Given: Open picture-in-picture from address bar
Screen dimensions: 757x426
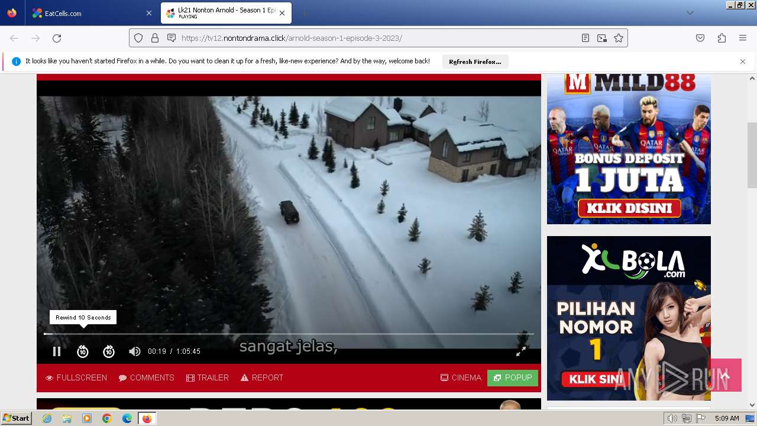Looking at the screenshot, I should [602, 38].
